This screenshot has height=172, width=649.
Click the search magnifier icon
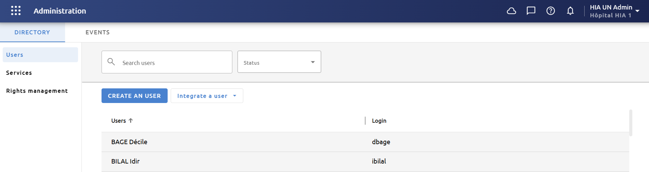coord(111,62)
